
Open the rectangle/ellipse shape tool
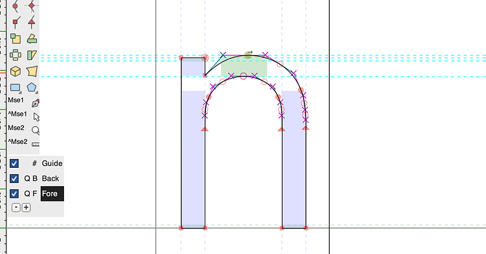point(15,87)
